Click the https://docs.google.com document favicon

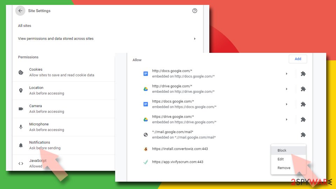146,104
